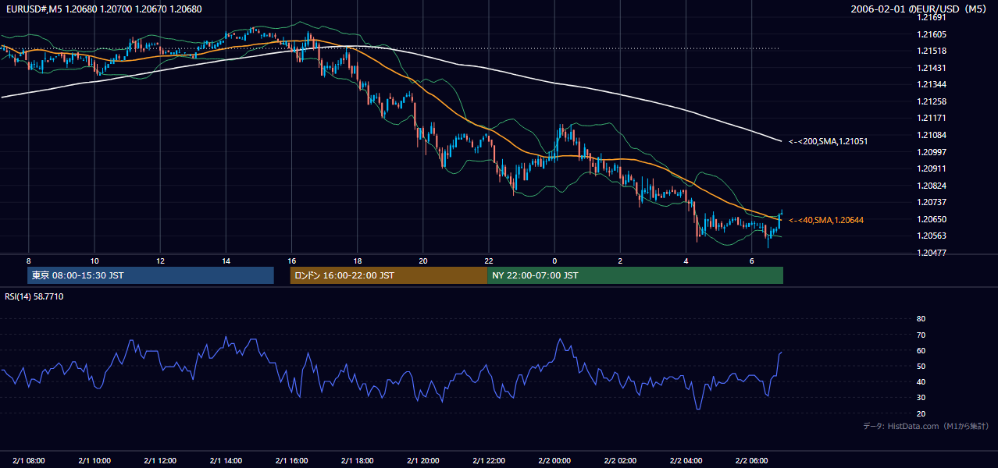Click the 2/2 00:00 time axis label
Viewport: 998px width, 468px height.
pos(554,460)
